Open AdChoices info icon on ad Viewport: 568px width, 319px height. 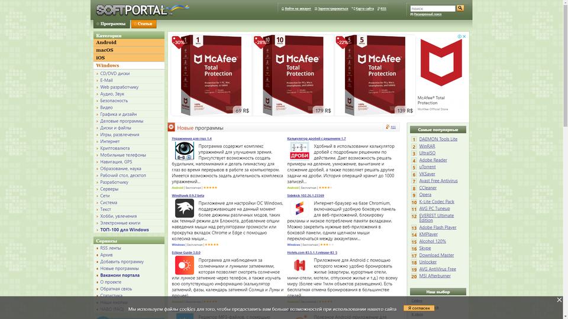coord(459,37)
